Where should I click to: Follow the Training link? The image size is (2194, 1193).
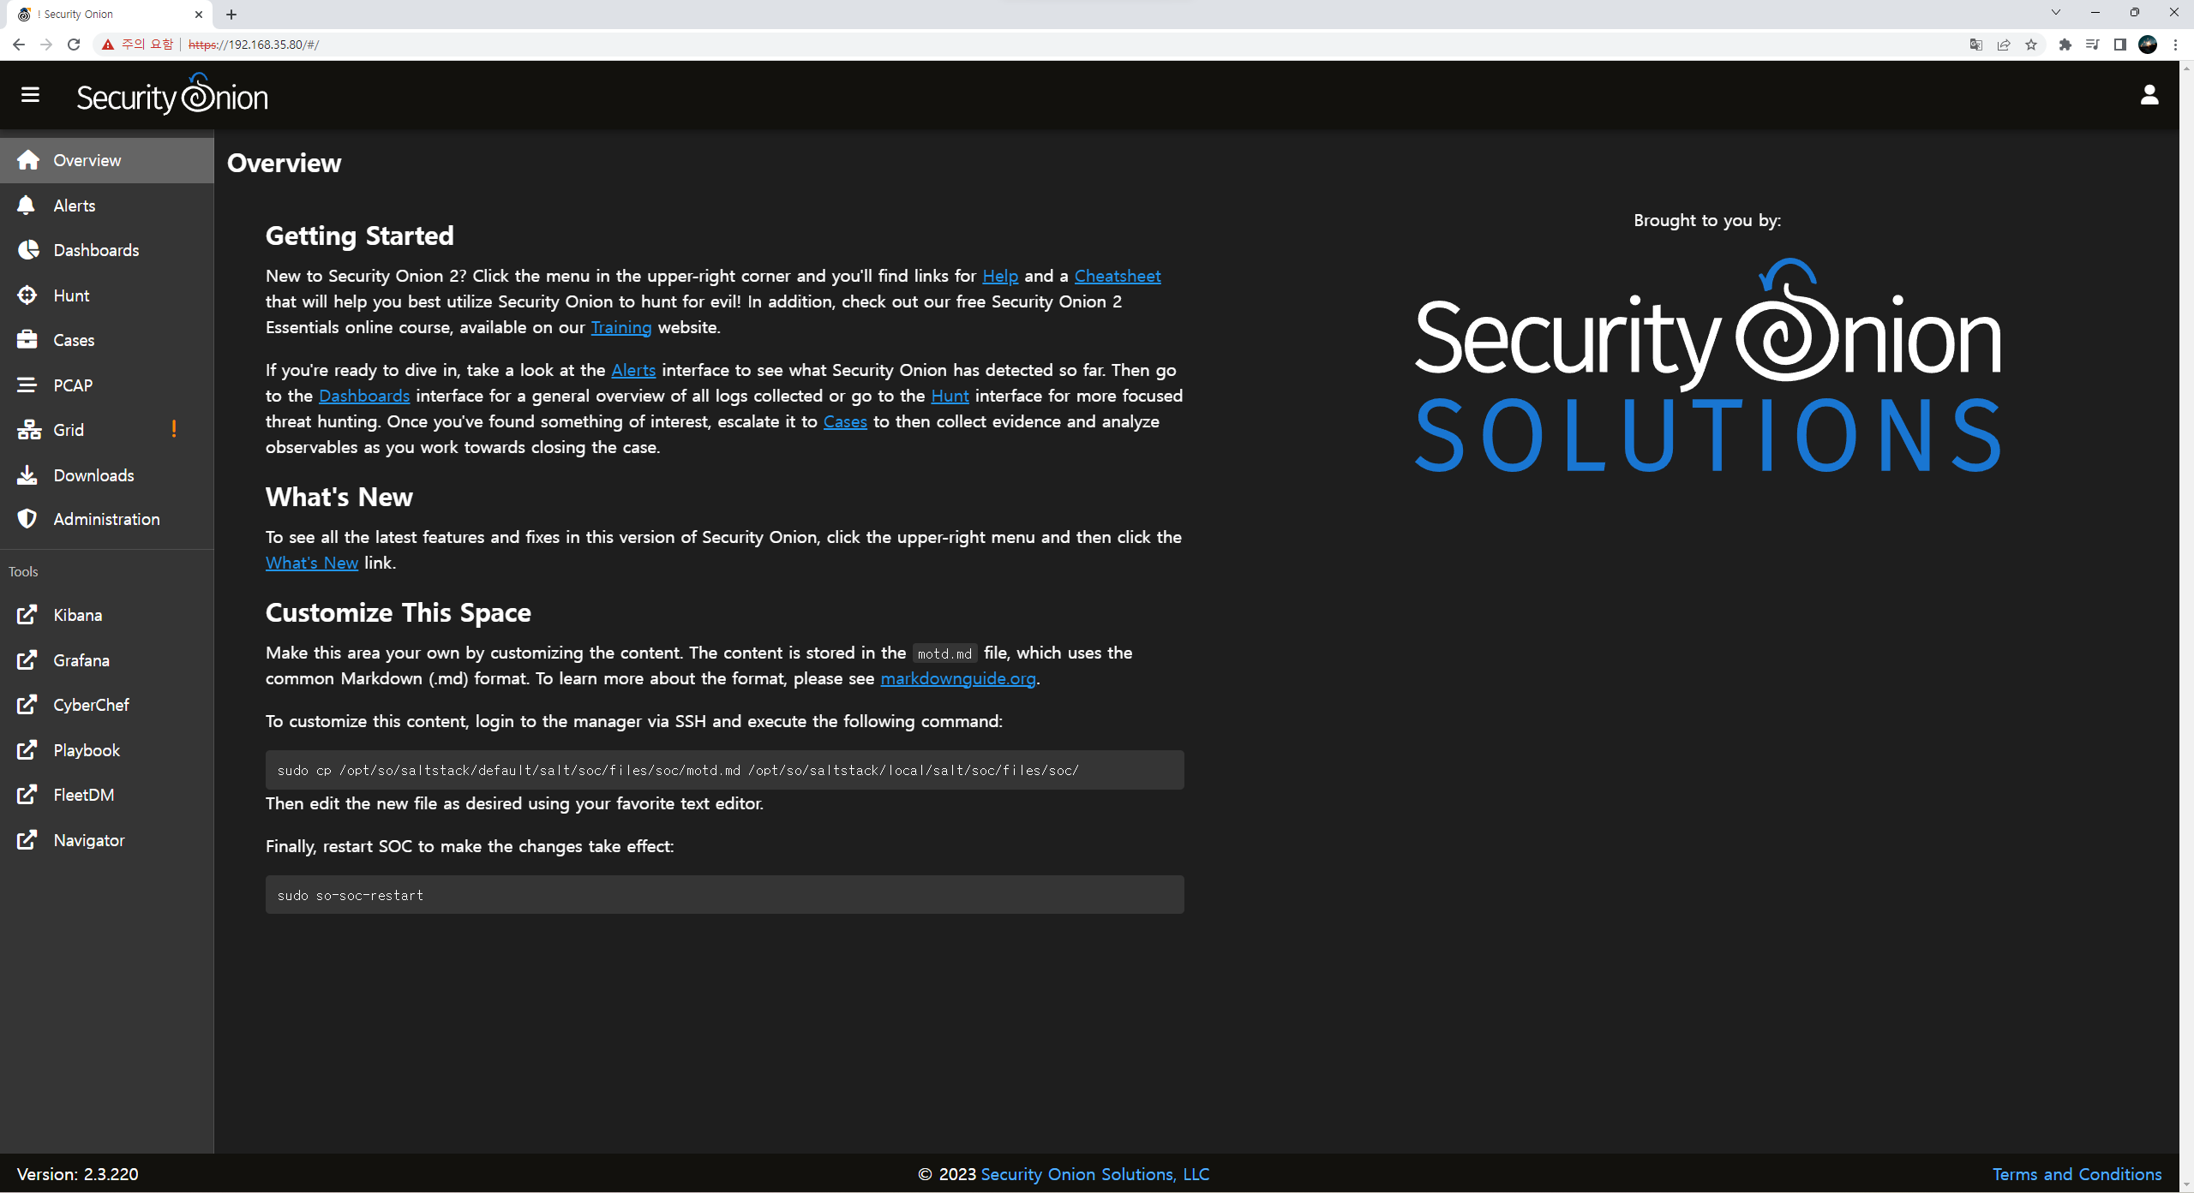click(621, 327)
